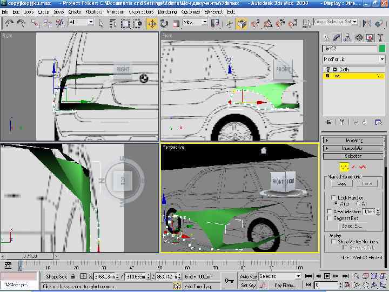Open the Rendering menu

167,11
